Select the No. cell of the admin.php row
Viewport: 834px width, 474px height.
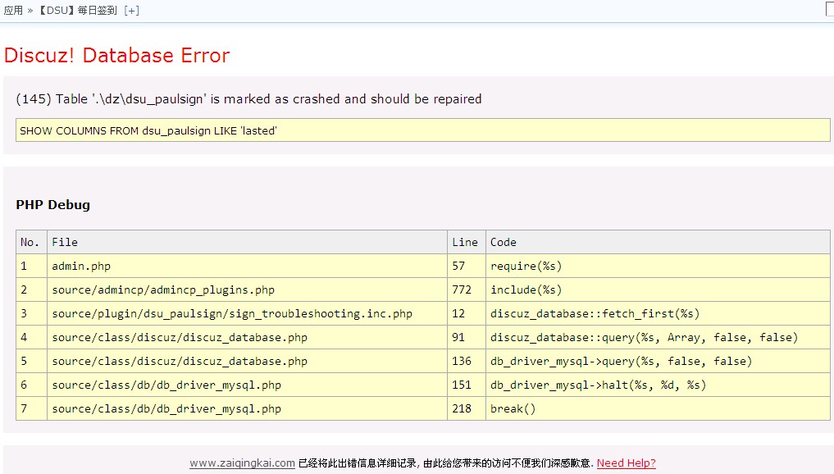pos(31,266)
